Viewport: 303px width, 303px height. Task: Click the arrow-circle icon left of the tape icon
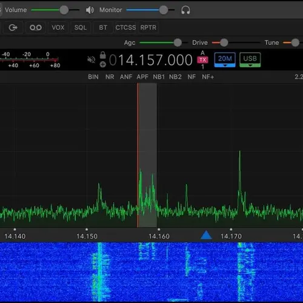[x=13, y=27]
